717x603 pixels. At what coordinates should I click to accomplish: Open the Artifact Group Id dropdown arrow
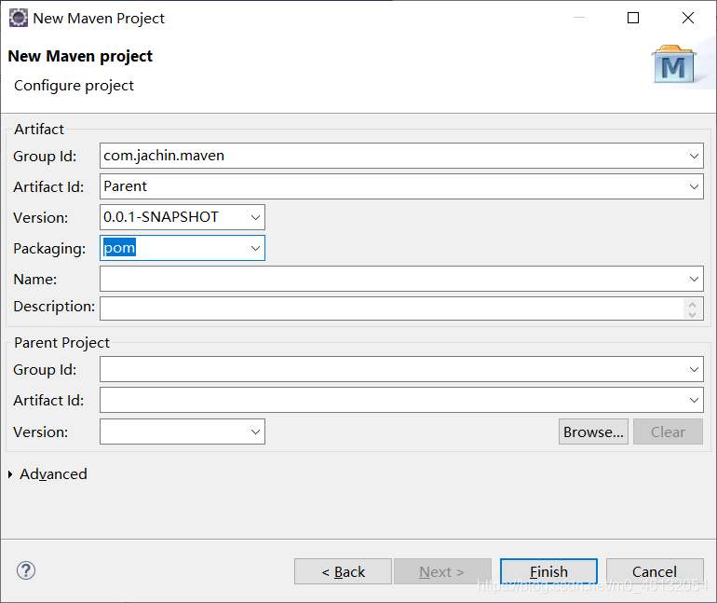[695, 156]
